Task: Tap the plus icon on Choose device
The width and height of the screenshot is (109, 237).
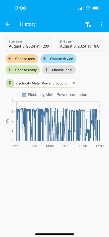Action: click(45, 59)
